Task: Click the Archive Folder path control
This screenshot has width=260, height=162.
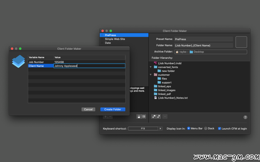Action: (x=211, y=52)
